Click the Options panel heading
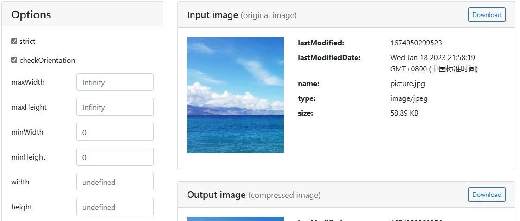 pyautogui.click(x=31, y=15)
